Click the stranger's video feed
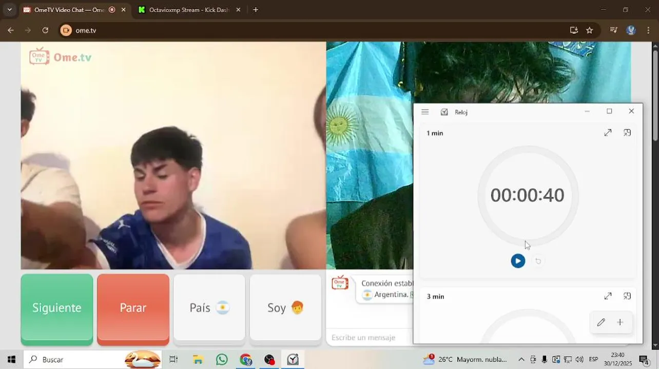 (173, 155)
